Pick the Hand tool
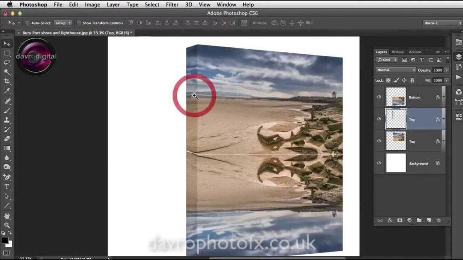 click(x=7, y=216)
